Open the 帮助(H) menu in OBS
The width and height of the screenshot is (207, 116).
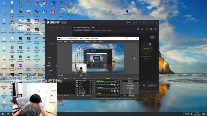(101, 42)
